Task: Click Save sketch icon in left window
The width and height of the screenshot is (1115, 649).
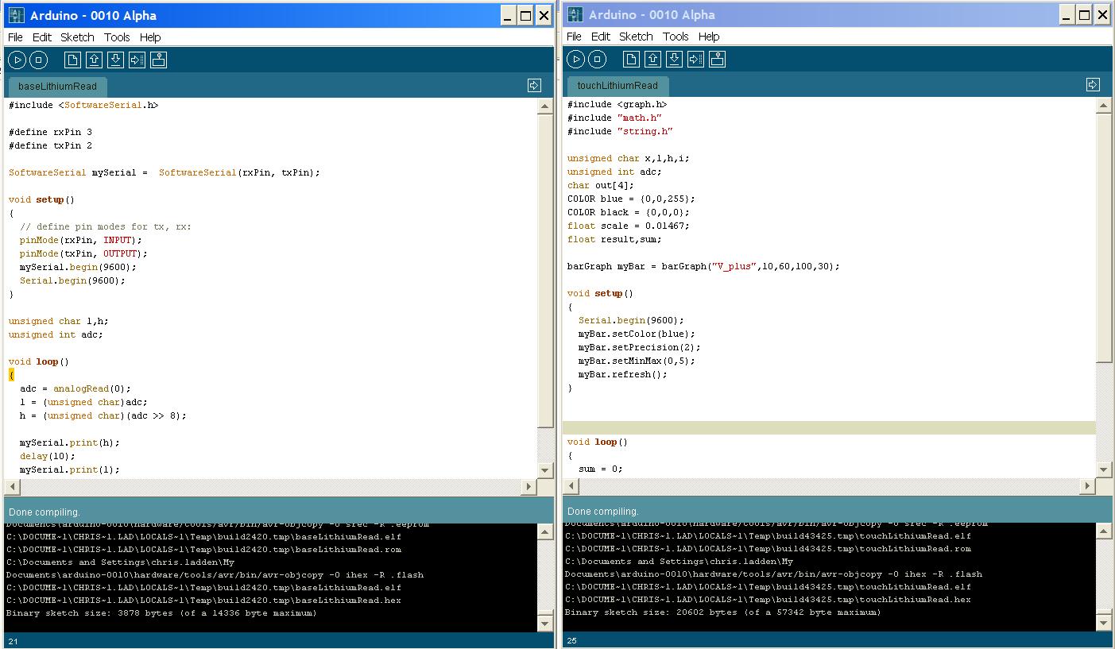Action: (115, 60)
